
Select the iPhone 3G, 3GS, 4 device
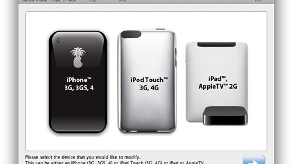(x=78, y=82)
